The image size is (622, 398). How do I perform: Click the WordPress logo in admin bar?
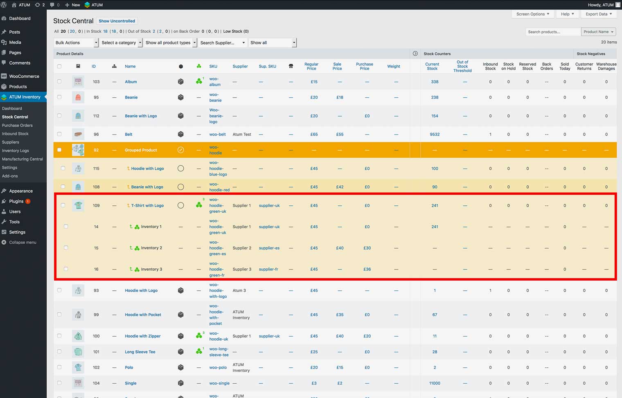tap(4, 5)
